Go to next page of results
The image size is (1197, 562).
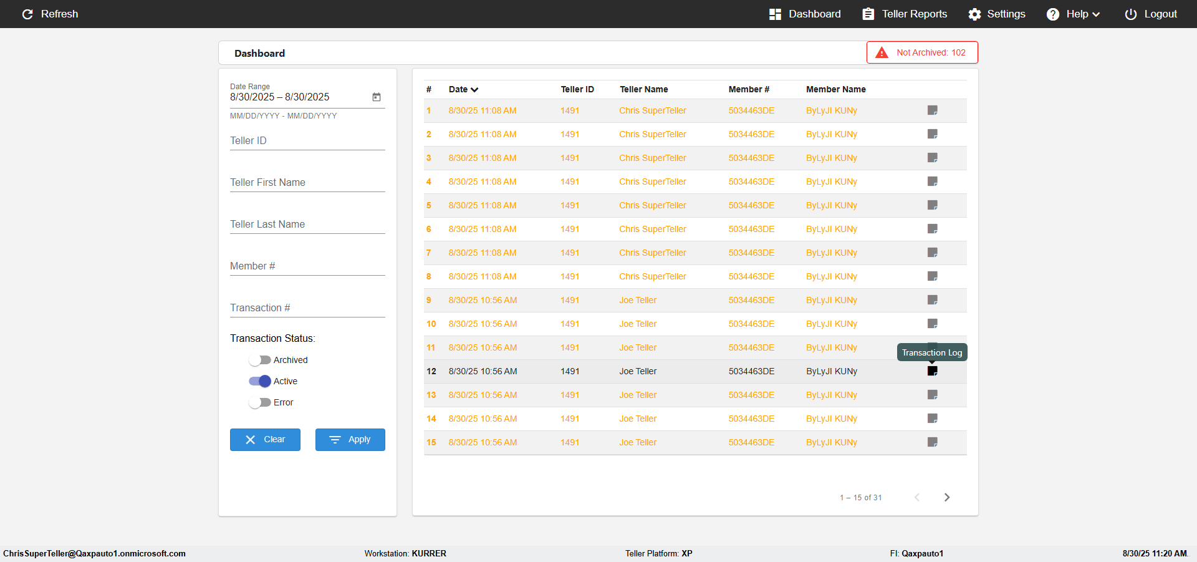(x=946, y=497)
